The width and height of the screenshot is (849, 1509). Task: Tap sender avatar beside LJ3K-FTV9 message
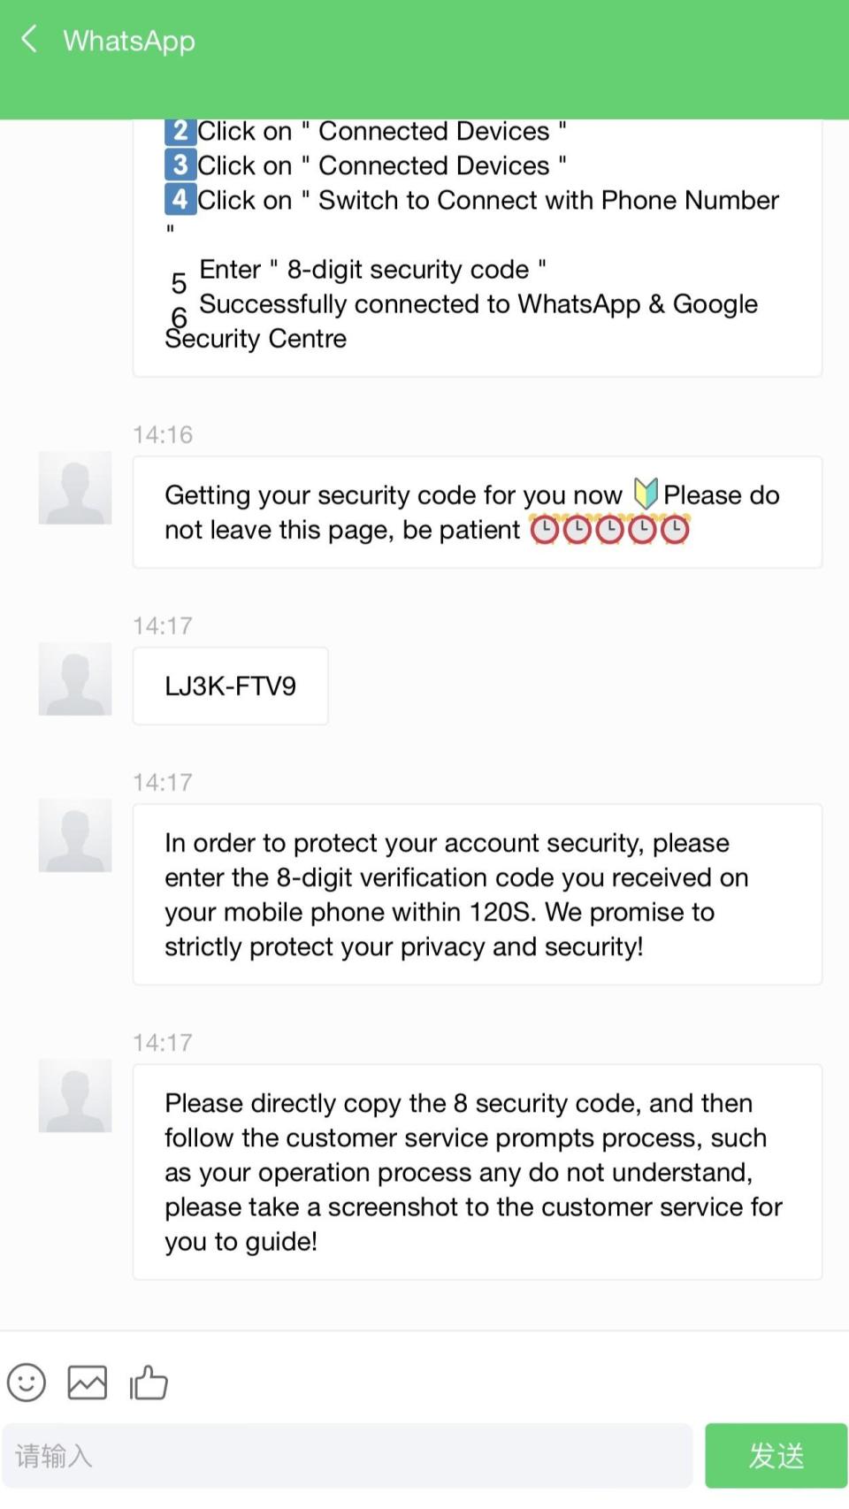point(75,678)
